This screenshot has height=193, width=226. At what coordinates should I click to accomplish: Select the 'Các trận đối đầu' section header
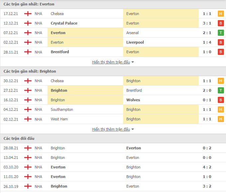tap(19, 138)
